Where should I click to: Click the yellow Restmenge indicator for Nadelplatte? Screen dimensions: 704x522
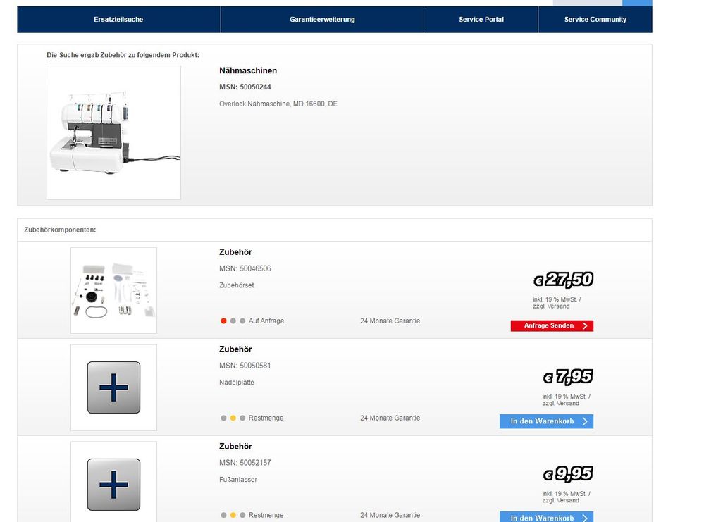pyautogui.click(x=233, y=418)
